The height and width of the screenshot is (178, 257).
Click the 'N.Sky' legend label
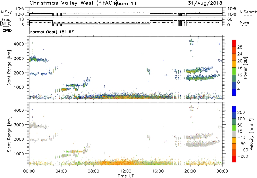pos(6,12)
